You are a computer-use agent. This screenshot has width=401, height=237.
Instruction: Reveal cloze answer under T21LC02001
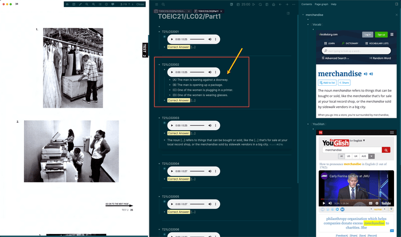coord(193,47)
